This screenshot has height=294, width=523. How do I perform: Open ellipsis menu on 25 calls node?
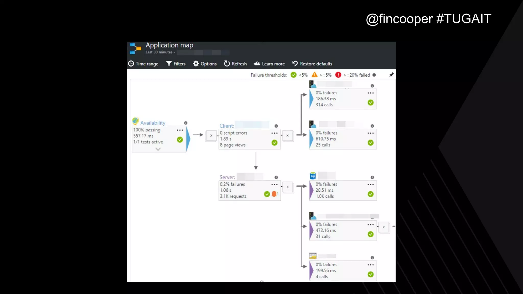[371, 133]
